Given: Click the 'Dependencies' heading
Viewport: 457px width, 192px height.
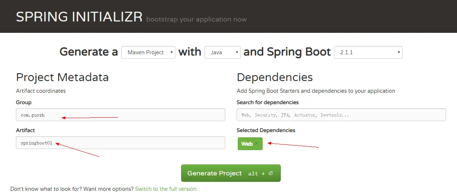Looking at the screenshot, I should (275, 77).
